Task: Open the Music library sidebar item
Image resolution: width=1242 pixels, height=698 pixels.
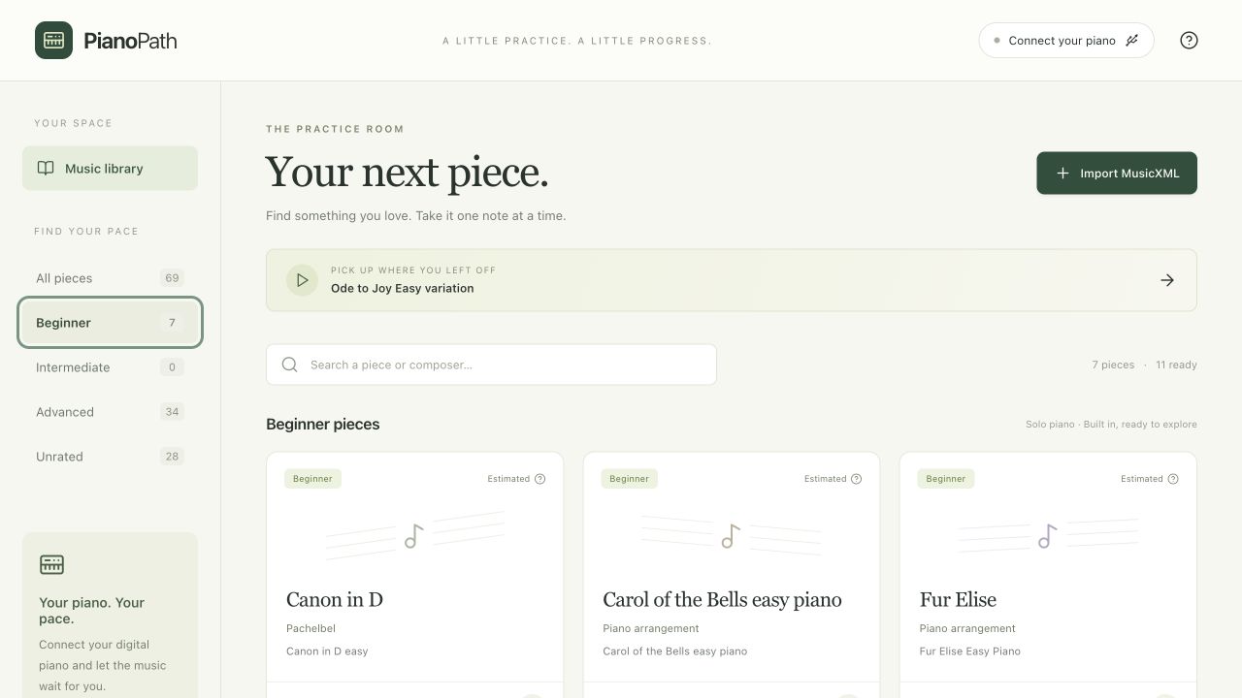Action: (x=110, y=169)
